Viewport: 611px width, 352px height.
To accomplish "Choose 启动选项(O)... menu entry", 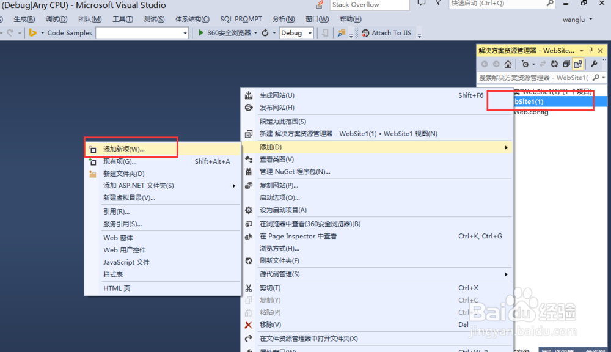I will coord(376,197).
